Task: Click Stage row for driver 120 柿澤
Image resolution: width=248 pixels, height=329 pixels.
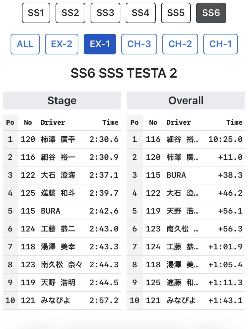Action: click(x=62, y=139)
